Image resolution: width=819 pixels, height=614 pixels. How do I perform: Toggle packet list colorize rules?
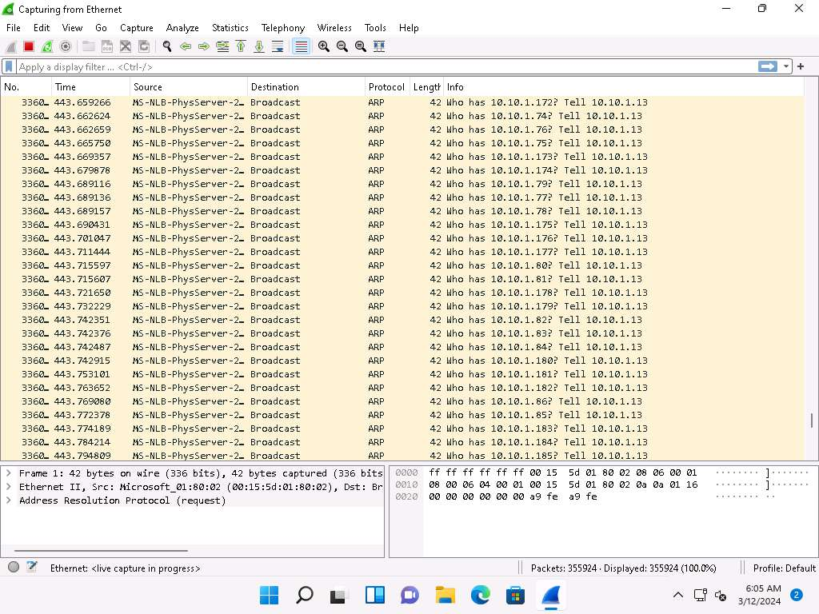(x=301, y=46)
